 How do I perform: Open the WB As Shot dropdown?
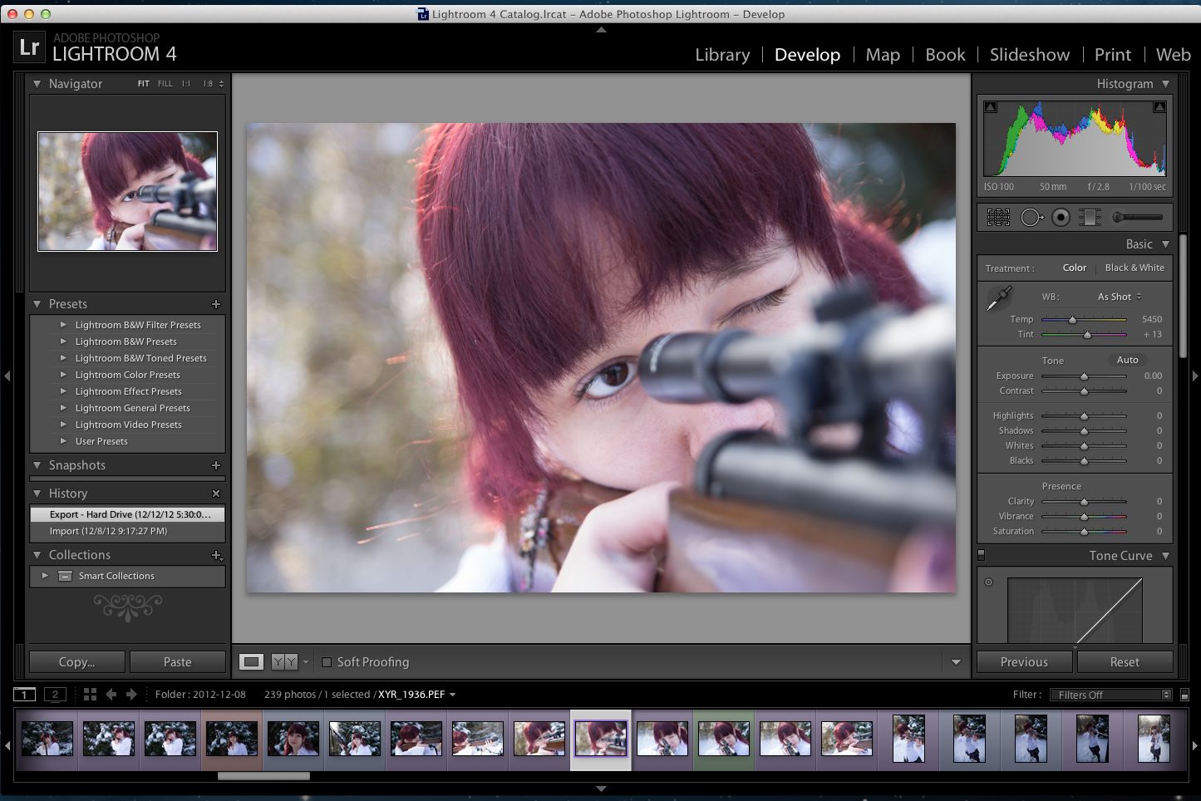[x=1119, y=297]
